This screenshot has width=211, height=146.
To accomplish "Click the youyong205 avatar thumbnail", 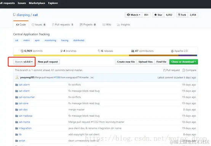I will (x=17, y=78).
